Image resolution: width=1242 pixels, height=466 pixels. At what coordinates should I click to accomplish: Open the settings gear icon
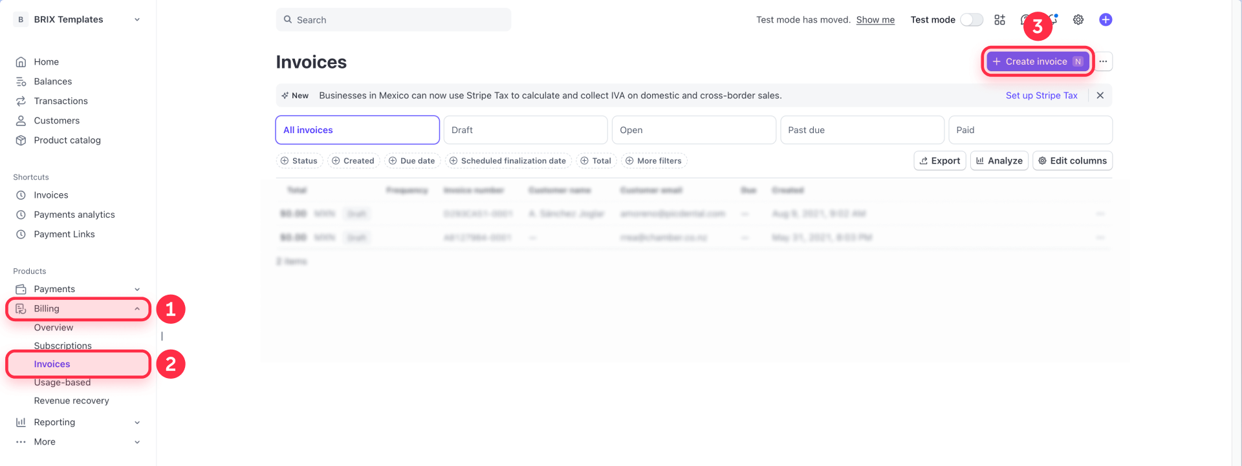click(x=1078, y=20)
